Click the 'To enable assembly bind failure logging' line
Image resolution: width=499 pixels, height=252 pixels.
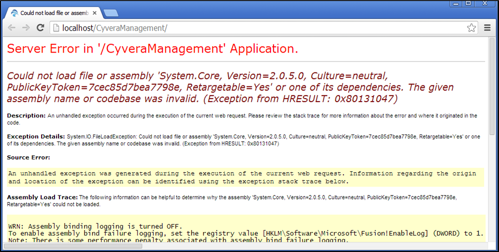[x=246, y=234]
